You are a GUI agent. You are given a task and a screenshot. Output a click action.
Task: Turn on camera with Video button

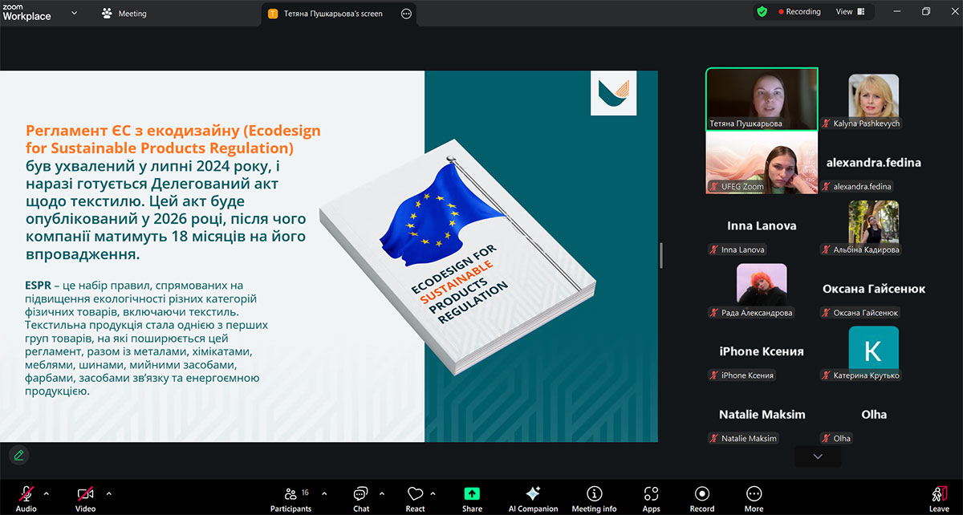coord(85,498)
